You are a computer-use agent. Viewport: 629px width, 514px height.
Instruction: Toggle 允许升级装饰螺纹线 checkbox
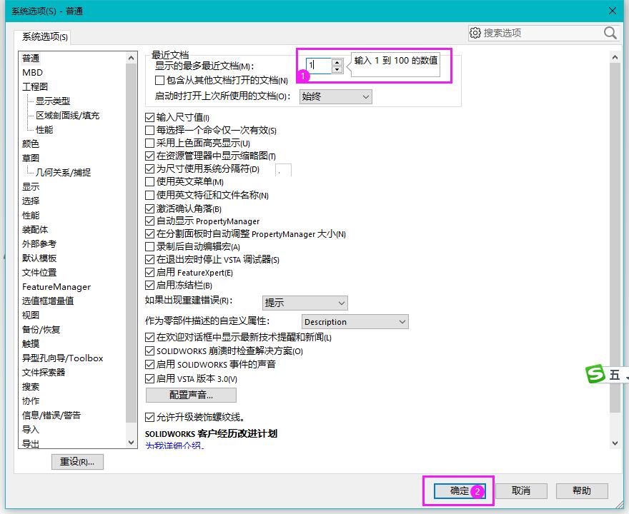pos(149,418)
